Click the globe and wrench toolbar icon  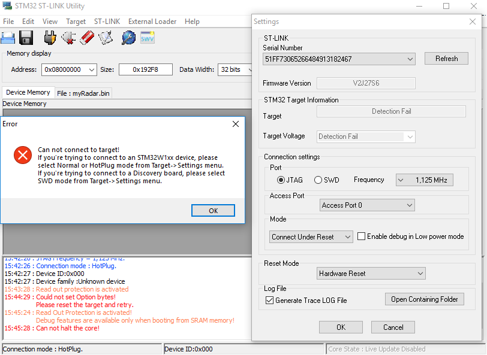[128, 38]
